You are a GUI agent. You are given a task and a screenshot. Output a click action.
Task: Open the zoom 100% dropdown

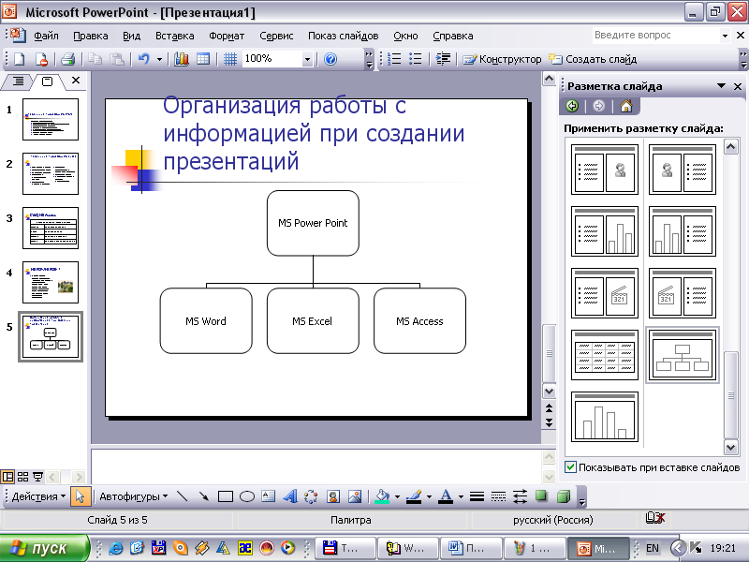[308, 59]
